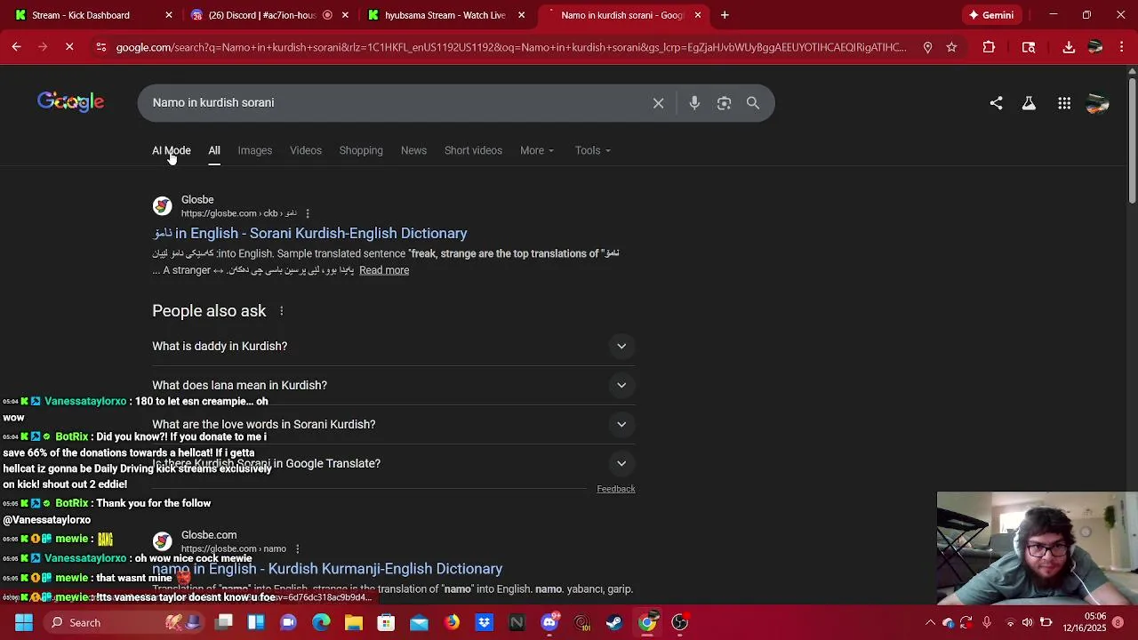
Task: Open the Tools dropdown
Action: pyautogui.click(x=592, y=150)
